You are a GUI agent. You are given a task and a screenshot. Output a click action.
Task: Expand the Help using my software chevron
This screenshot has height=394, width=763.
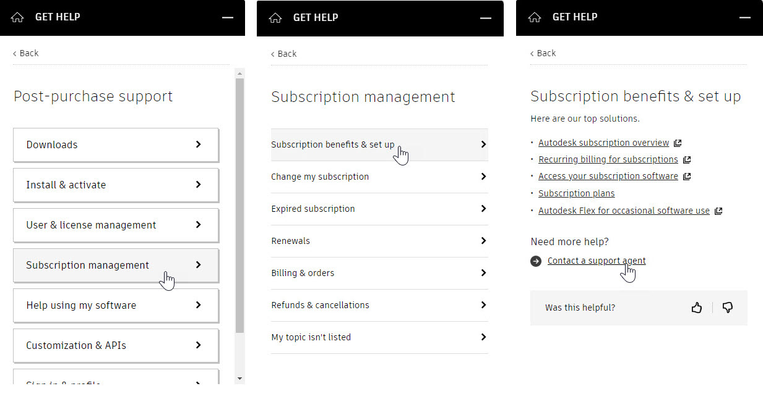click(198, 305)
